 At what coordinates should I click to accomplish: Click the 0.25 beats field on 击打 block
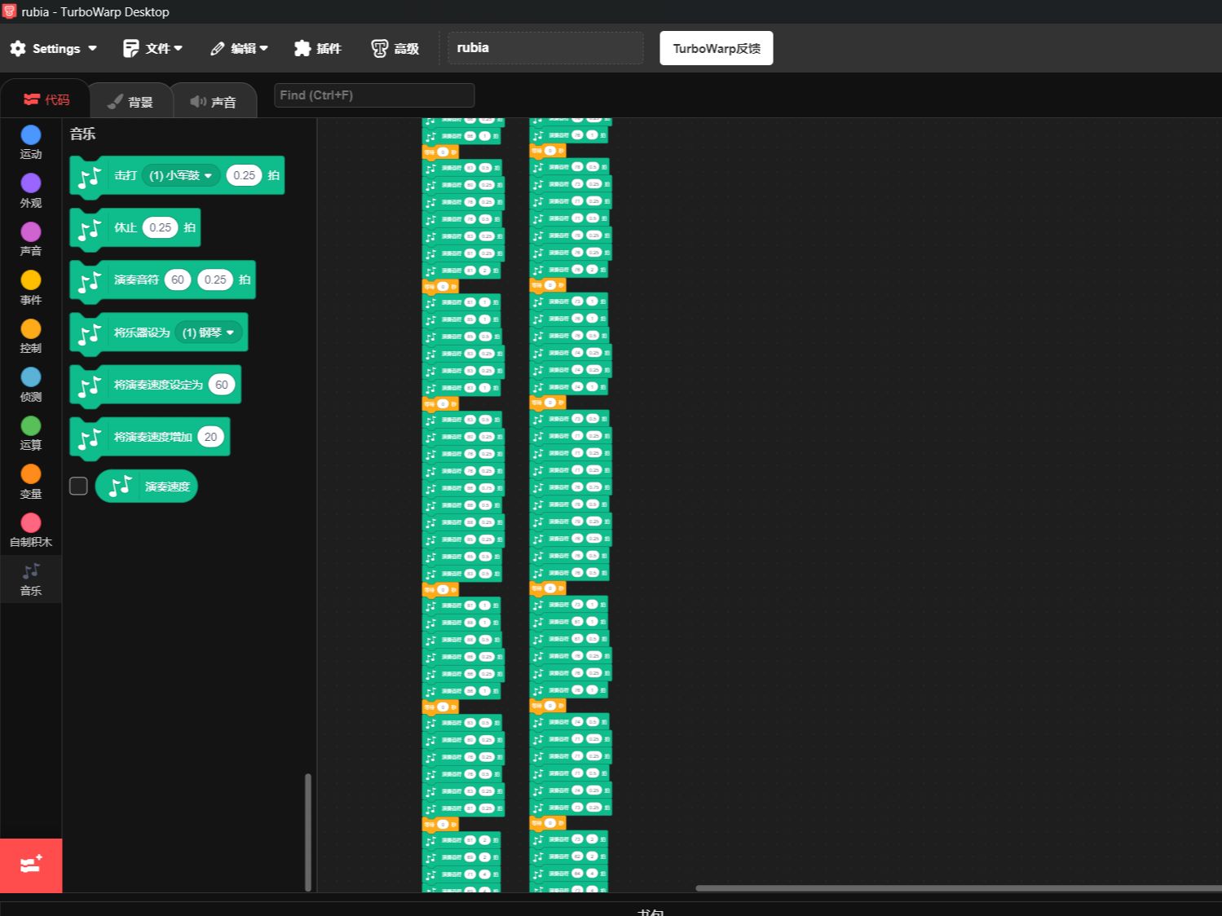tap(244, 175)
